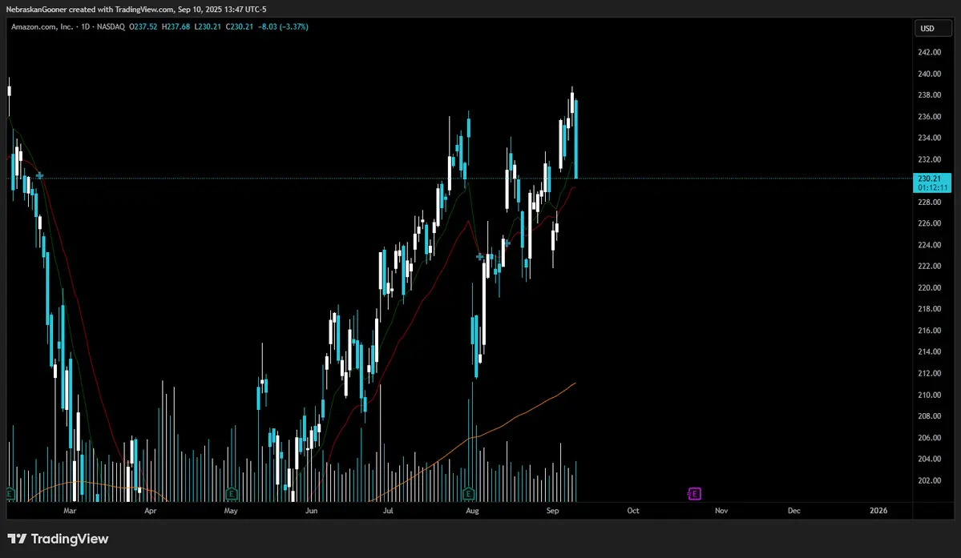Screen dimensions: 961x558
Task: Click the Dec label on the time axis
Action: pyautogui.click(x=793, y=510)
